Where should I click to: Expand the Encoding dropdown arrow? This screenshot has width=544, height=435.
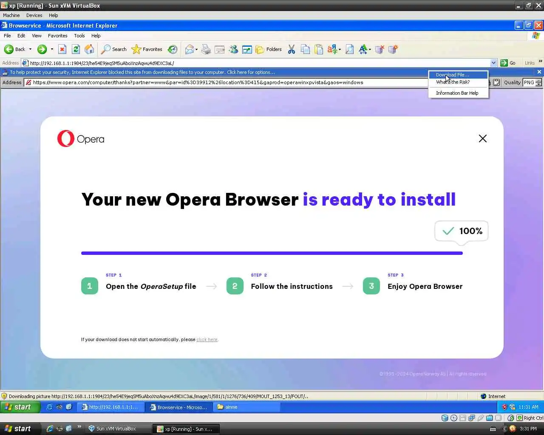tap(340, 50)
